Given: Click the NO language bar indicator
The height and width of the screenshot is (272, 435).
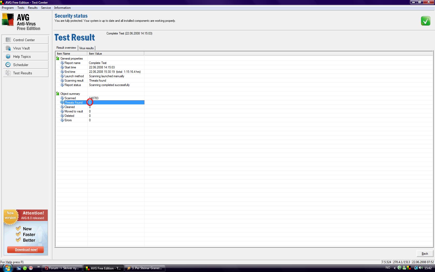Looking at the screenshot, I should pos(388,268).
